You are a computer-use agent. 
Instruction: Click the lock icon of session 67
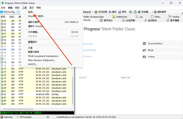click(2, 46)
